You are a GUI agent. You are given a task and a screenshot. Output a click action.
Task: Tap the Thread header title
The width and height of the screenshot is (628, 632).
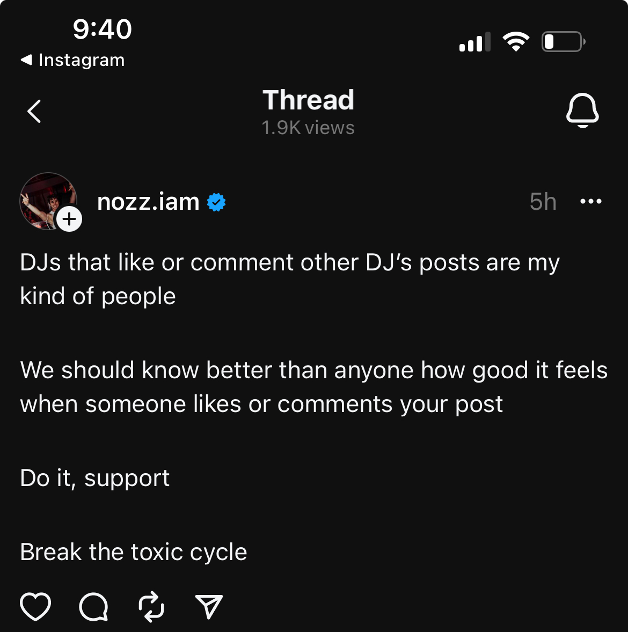[308, 100]
